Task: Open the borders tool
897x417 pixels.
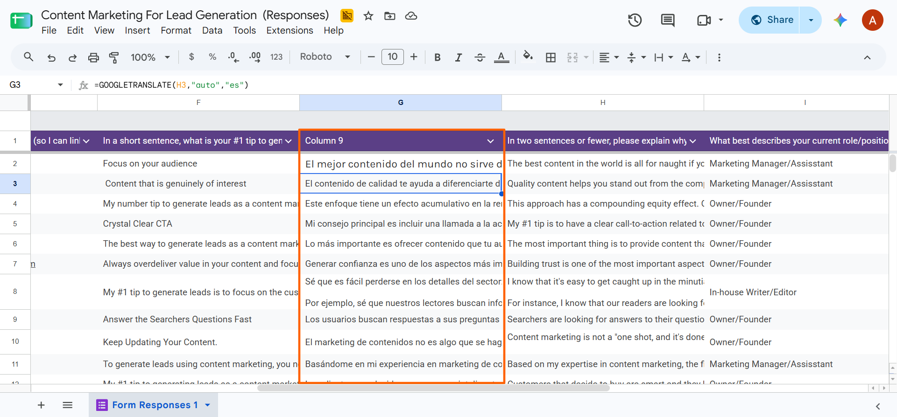Action: pos(551,57)
